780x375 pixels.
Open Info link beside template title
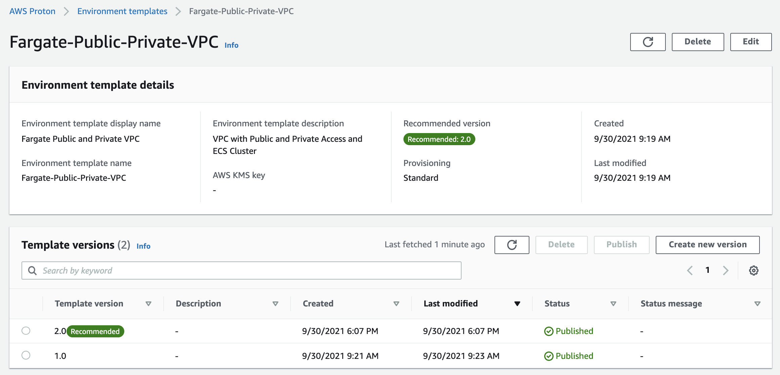point(231,45)
